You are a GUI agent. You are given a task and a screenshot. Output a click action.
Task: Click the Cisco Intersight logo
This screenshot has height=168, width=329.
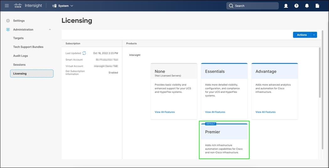tap(28, 6)
